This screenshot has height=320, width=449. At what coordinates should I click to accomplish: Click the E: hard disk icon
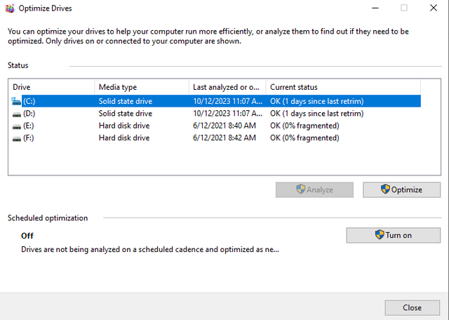tap(17, 126)
